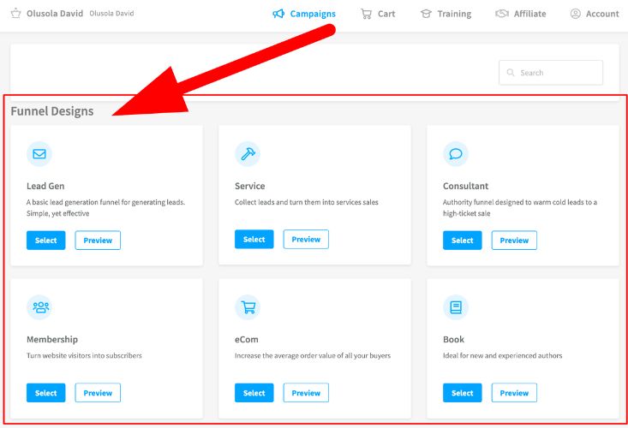This screenshot has height=428, width=628.
Task: Click 'Turn website visitors into subscribers' text
Action: pos(84,355)
